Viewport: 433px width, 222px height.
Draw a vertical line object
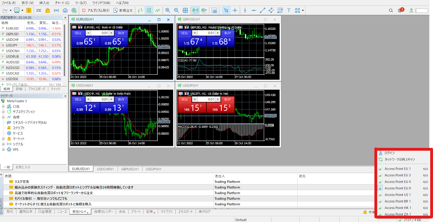coord(245,10)
